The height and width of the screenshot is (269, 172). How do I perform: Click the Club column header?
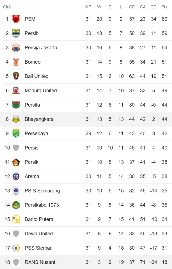point(7,7)
